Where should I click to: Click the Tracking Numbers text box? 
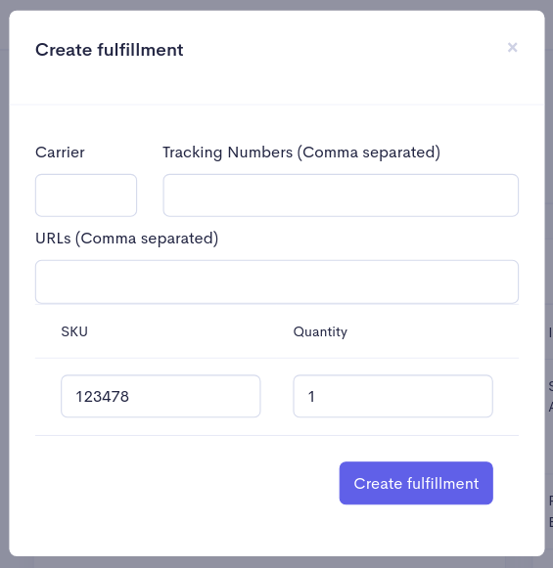tap(341, 196)
